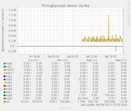Click the 1.4 M y-axis label
The height and width of the screenshot is (111, 131).
click(x=12, y=10)
